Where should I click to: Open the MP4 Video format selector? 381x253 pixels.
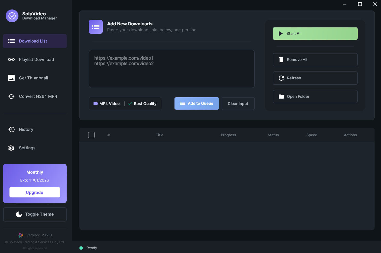tap(107, 103)
